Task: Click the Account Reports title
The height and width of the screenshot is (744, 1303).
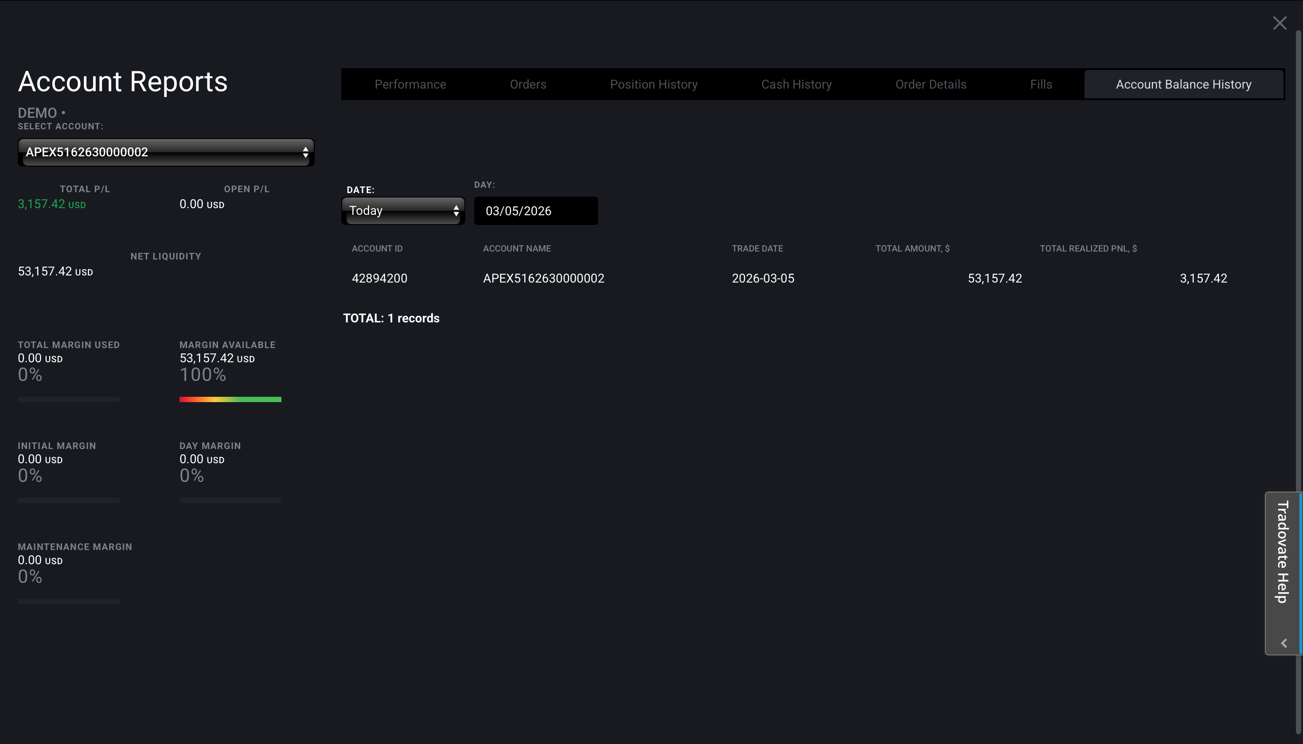Action: click(123, 82)
